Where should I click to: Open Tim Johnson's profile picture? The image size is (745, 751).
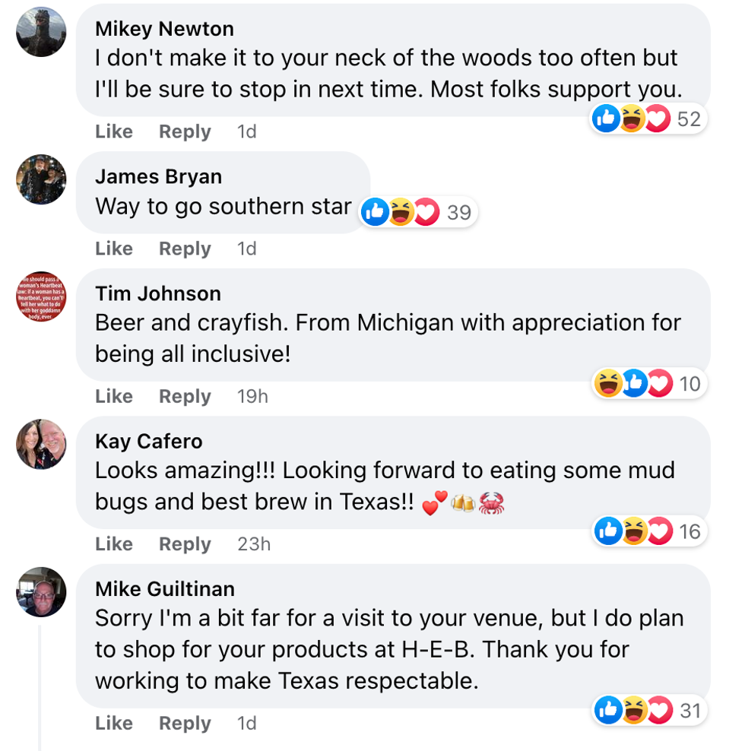click(40, 296)
